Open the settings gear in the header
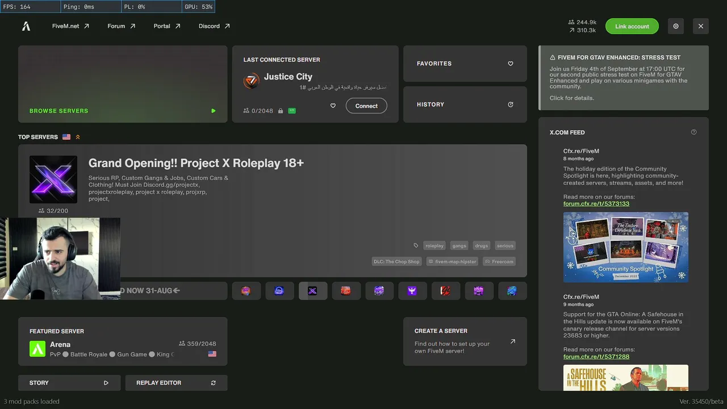The image size is (727, 409). [676, 26]
